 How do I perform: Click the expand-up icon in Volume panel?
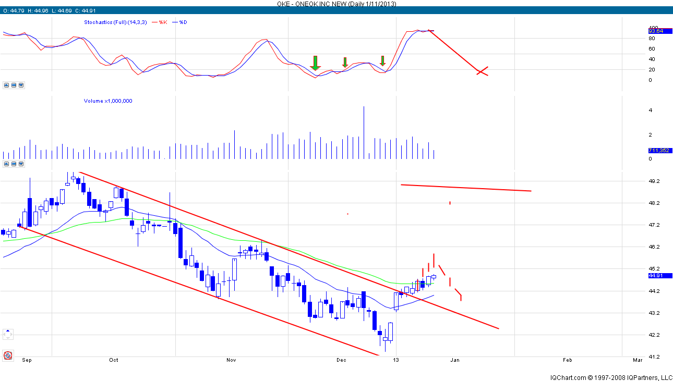(x=6, y=164)
